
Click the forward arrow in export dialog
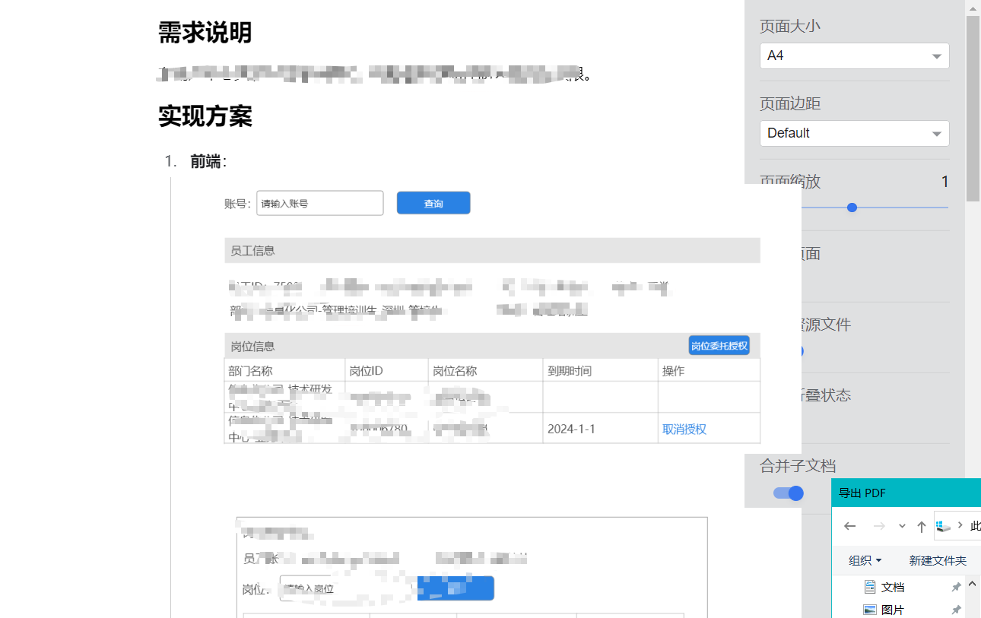pyautogui.click(x=879, y=526)
